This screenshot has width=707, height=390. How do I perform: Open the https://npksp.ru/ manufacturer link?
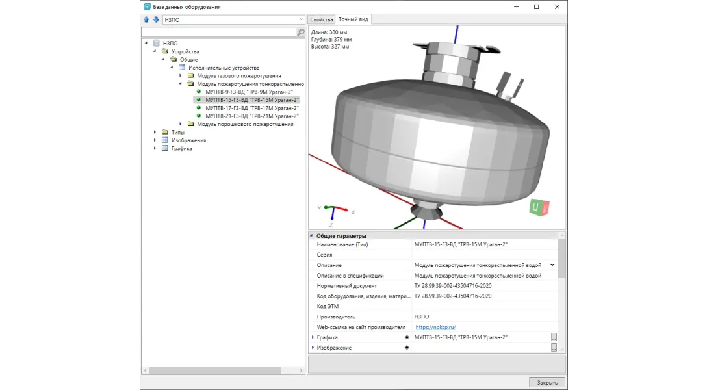(x=435, y=327)
